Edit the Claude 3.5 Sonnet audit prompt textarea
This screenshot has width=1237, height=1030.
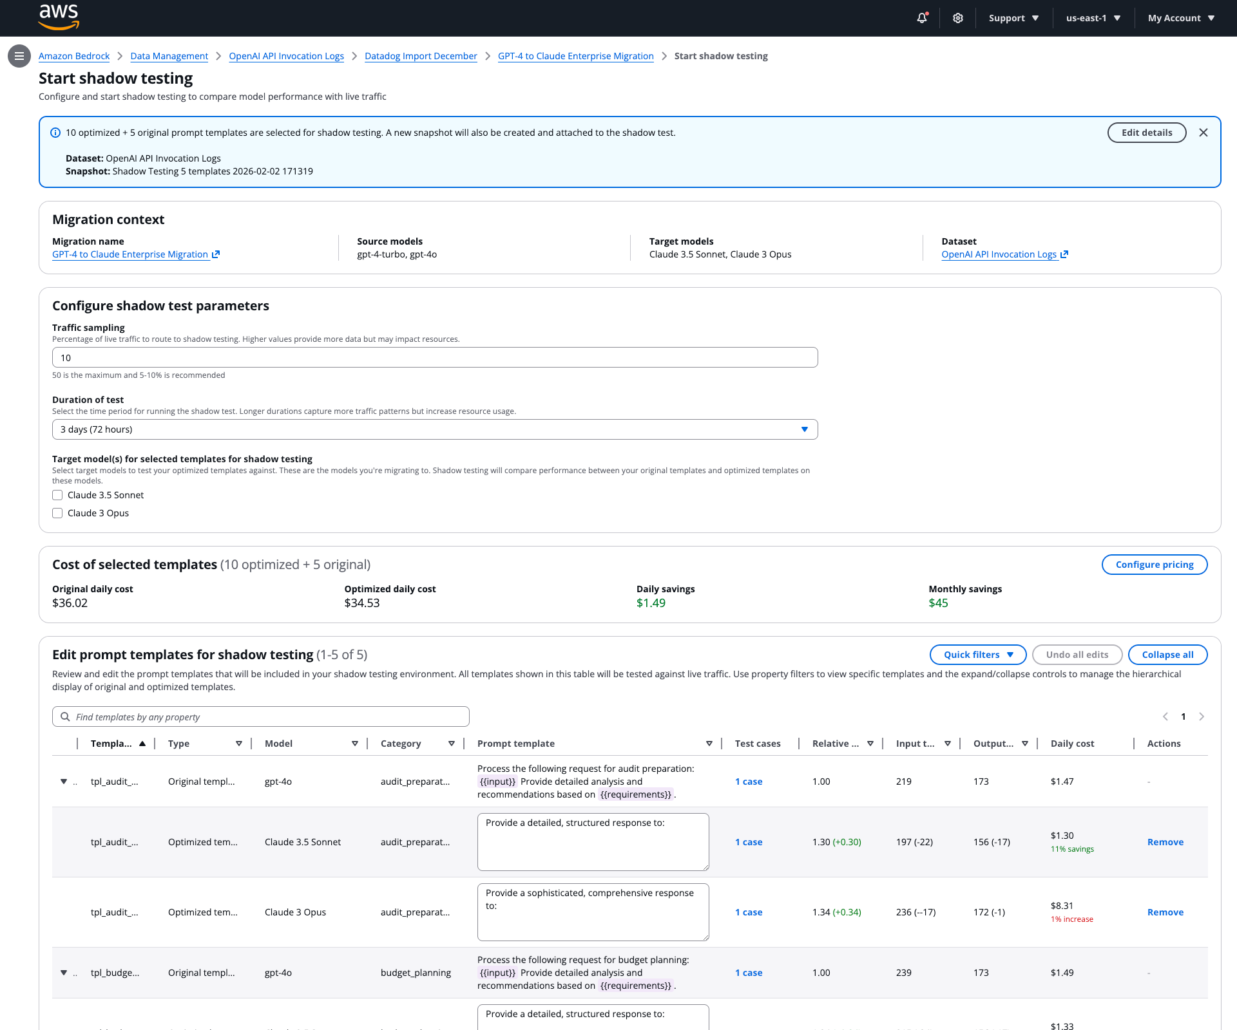click(593, 842)
